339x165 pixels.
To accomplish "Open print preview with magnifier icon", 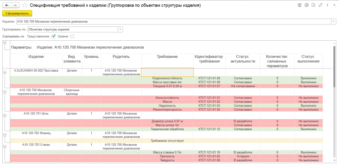I will [313, 5].
